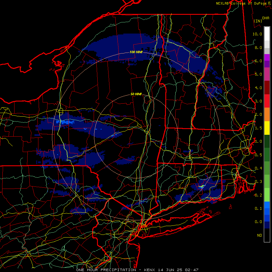The width and height of the screenshot is (272, 272).
Task: Click the 0.0 legend value
Action: [258, 222]
